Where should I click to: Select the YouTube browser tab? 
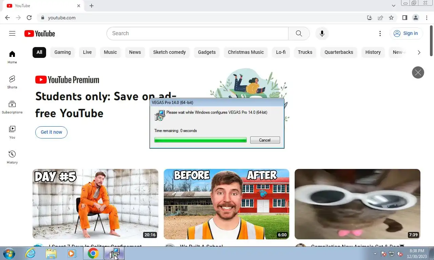click(x=43, y=6)
